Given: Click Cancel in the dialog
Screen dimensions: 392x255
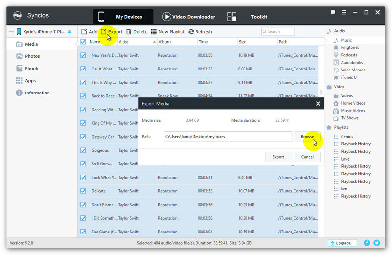Looking at the screenshot, I should 307,157.
